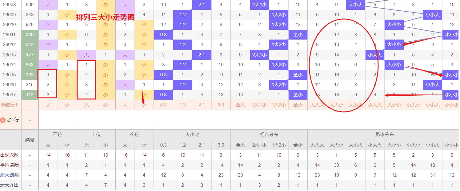Click the 2:1 cell in issue 26008 row
Image resolution: width=460 pixels, height=191 pixels.
coord(202,5)
